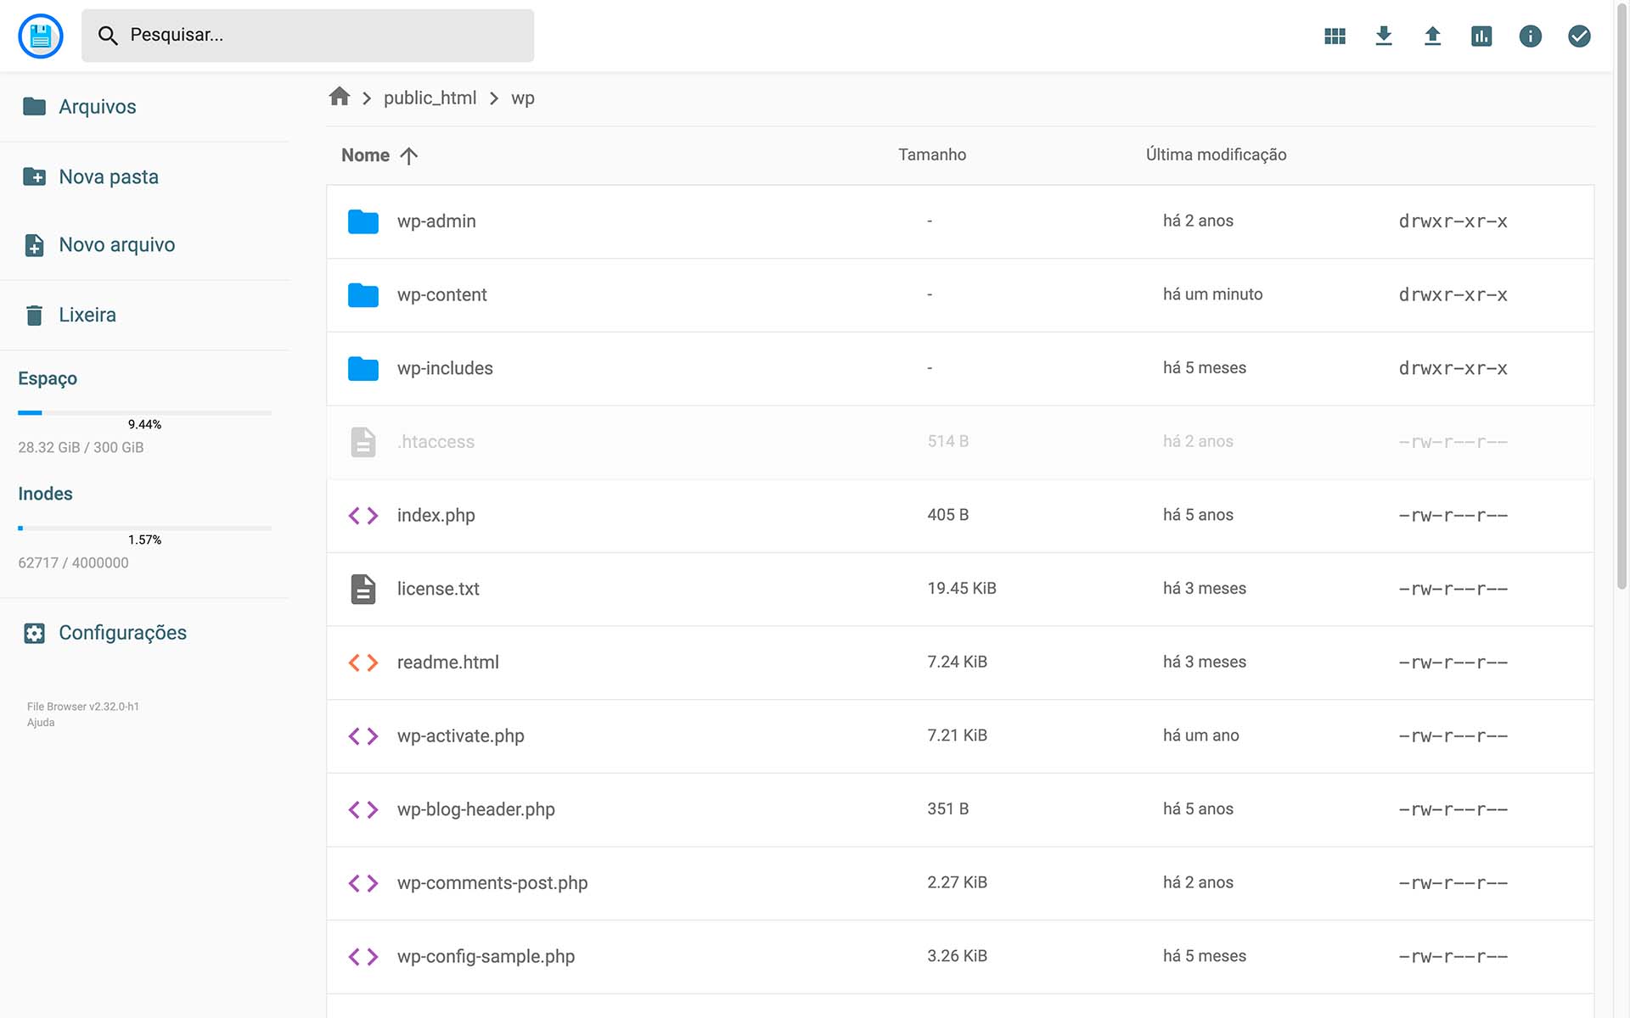Click the page vertical scrollbar
1630x1018 pixels.
click(1622, 297)
